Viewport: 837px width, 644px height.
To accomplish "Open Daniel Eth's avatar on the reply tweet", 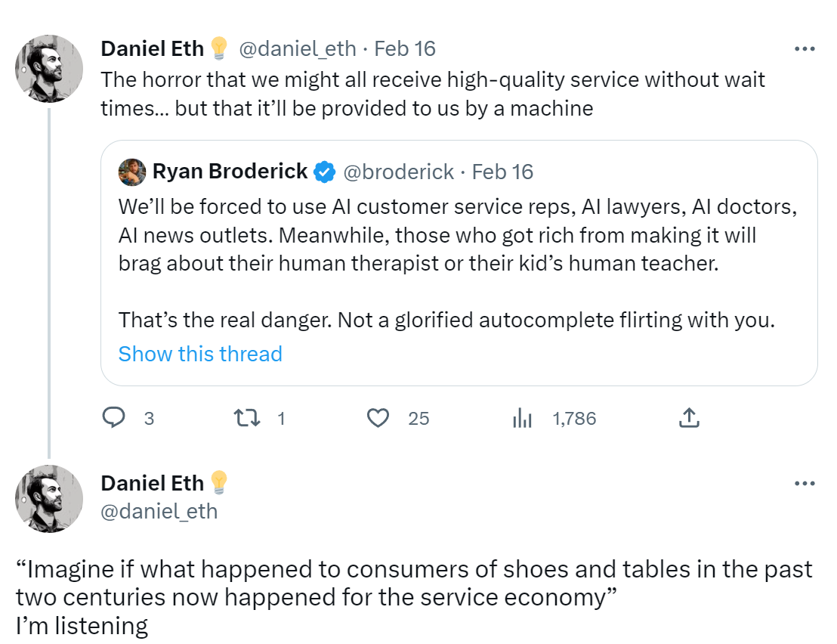I will tap(49, 498).
